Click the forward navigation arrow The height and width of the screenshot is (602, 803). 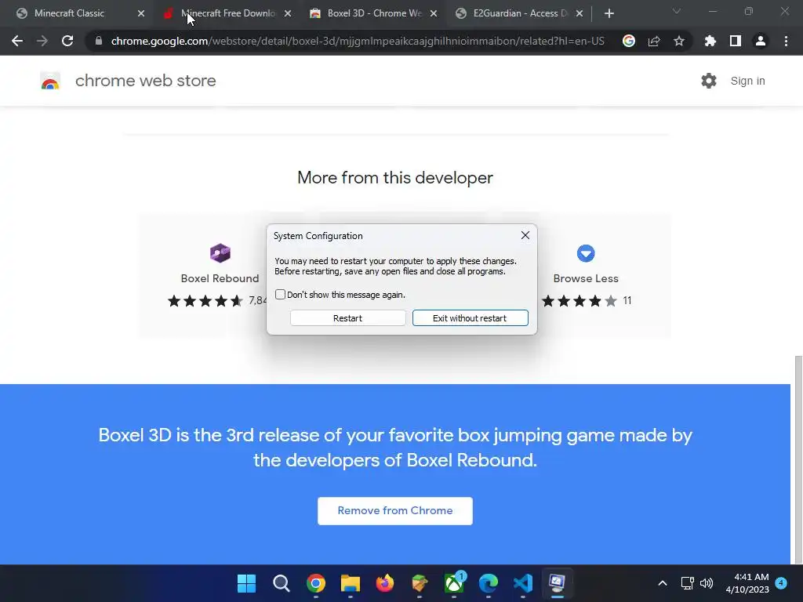click(42, 41)
